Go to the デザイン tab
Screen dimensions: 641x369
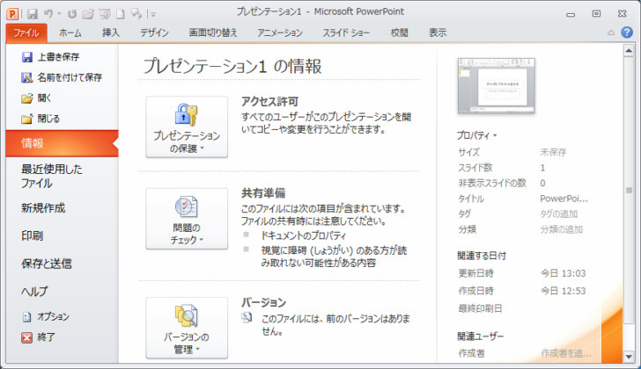pyautogui.click(x=154, y=33)
